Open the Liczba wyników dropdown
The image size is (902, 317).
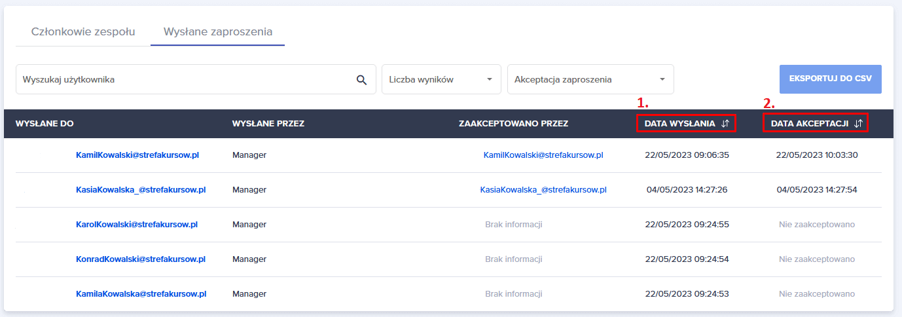point(441,79)
